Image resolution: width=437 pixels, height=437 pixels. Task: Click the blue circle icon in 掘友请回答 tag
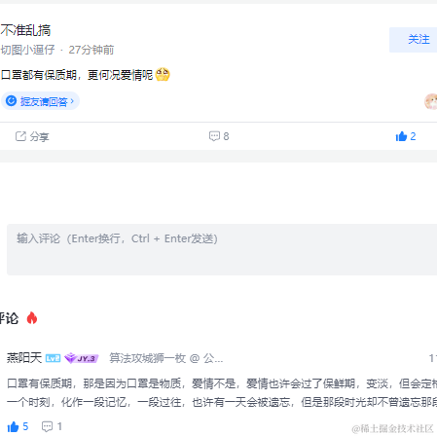pyautogui.click(x=12, y=101)
